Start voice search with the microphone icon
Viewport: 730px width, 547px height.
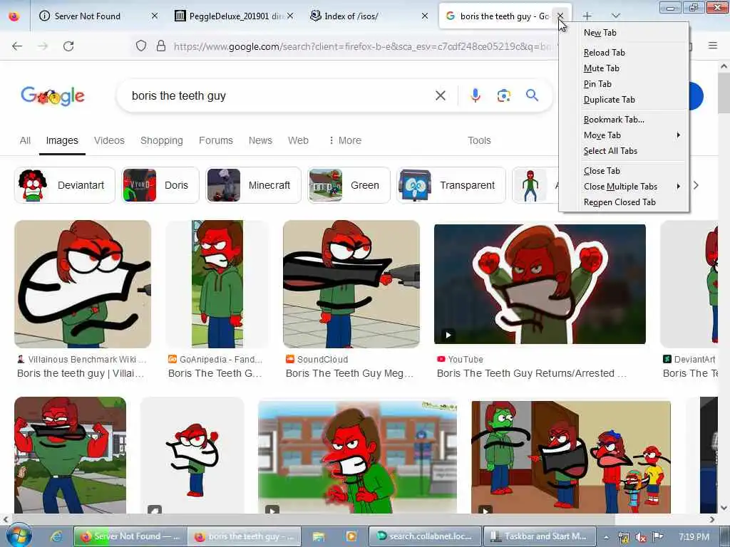click(x=475, y=96)
